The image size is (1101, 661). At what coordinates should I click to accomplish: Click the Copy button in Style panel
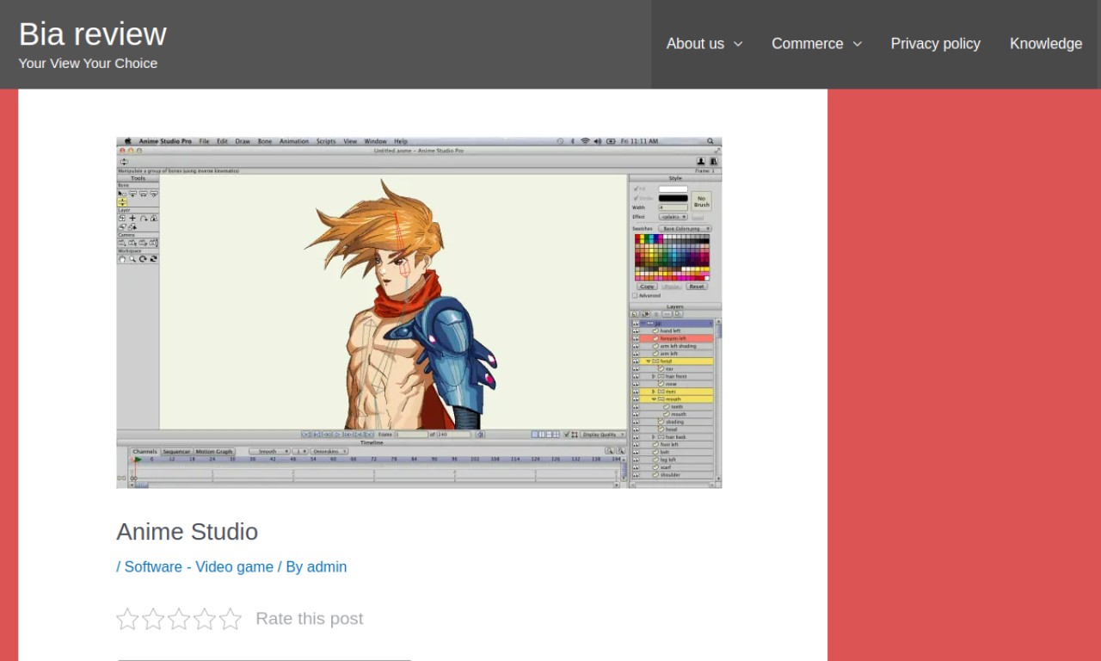[647, 287]
